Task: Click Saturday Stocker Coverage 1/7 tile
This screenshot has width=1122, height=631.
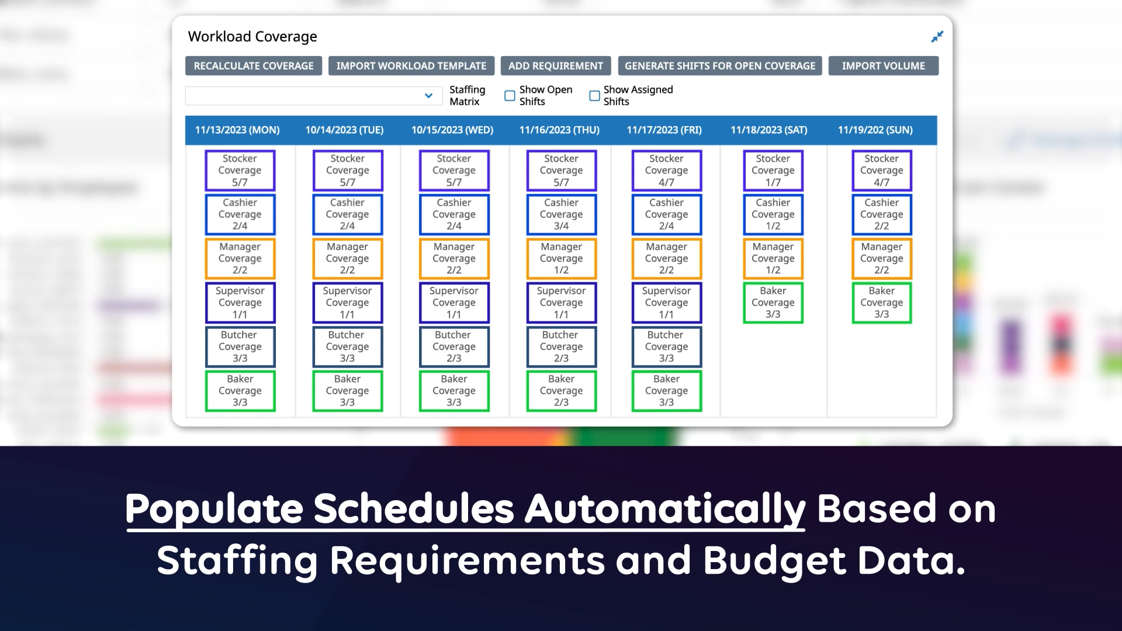Action: (x=773, y=171)
